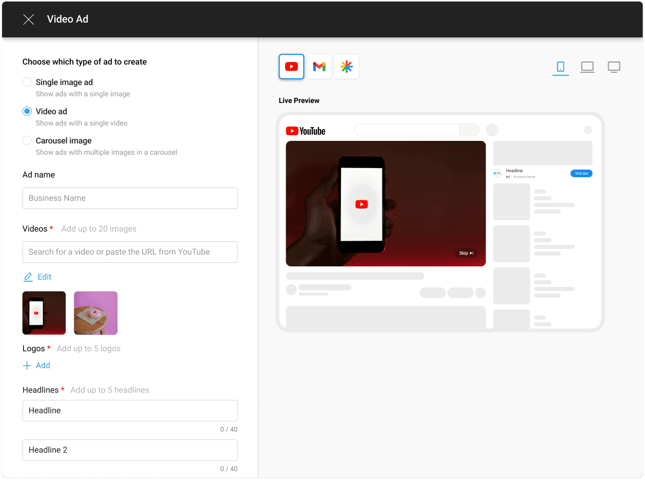Click the Add link under Logos
645x480 pixels.
coord(43,366)
